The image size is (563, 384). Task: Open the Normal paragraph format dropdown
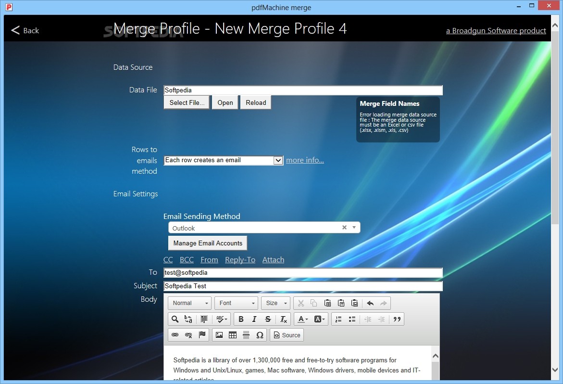point(189,303)
